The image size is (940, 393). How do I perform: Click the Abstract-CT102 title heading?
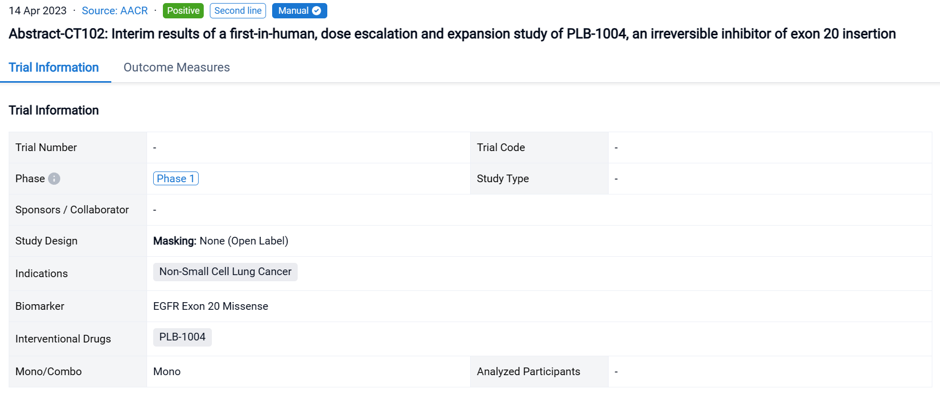coord(452,34)
